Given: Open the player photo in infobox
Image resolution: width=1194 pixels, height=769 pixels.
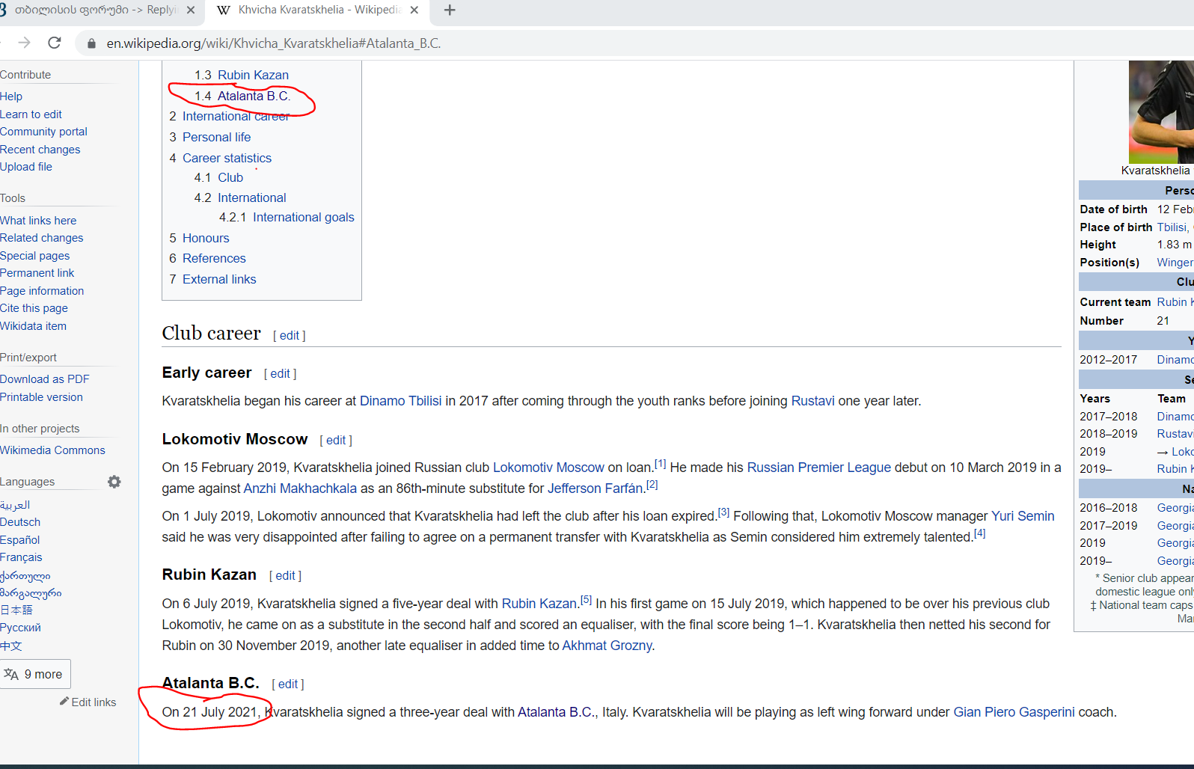Looking at the screenshot, I should 1161,111.
